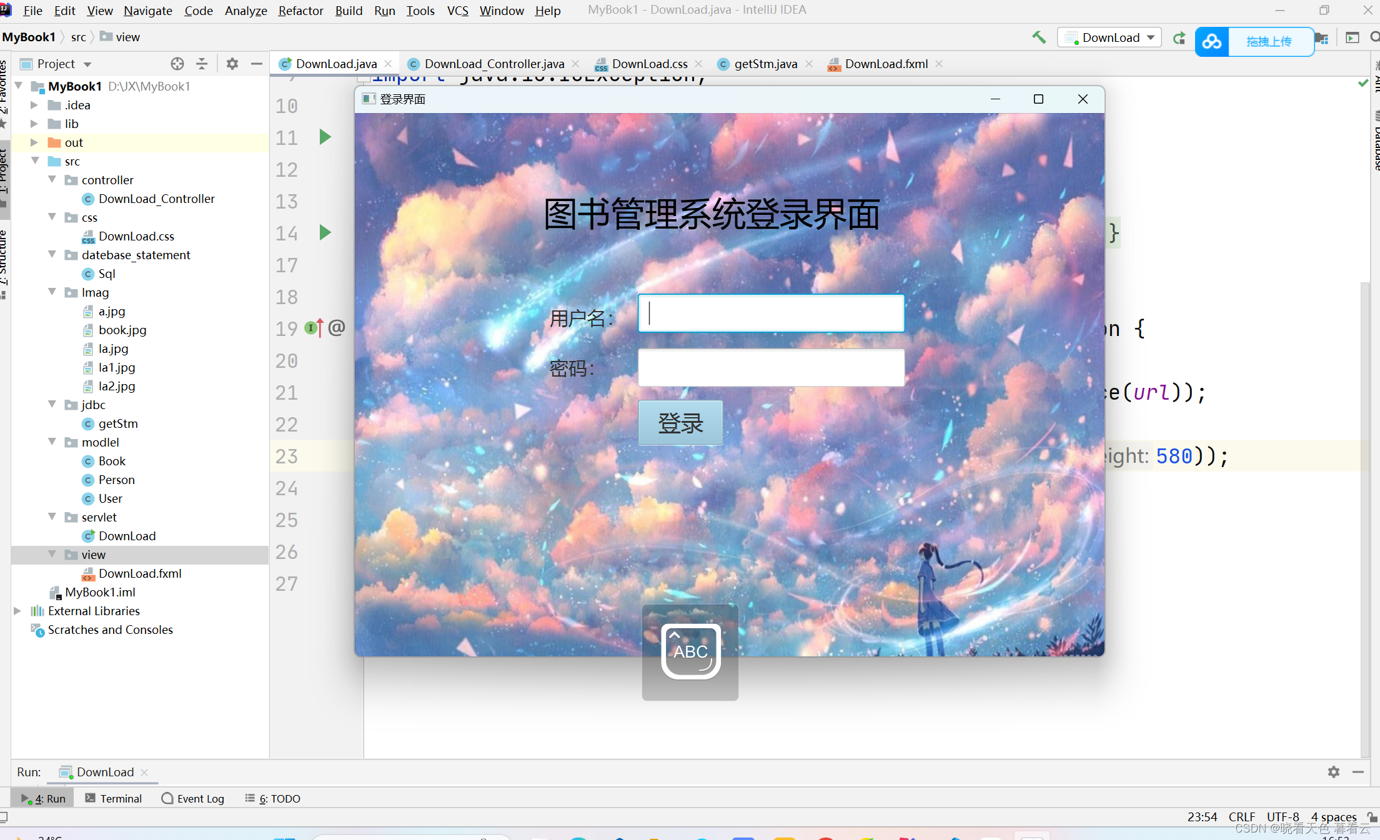Screen dimensions: 1380x840
Task: Click the Build project hammer icon
Action: click(x=1038, y=37)
